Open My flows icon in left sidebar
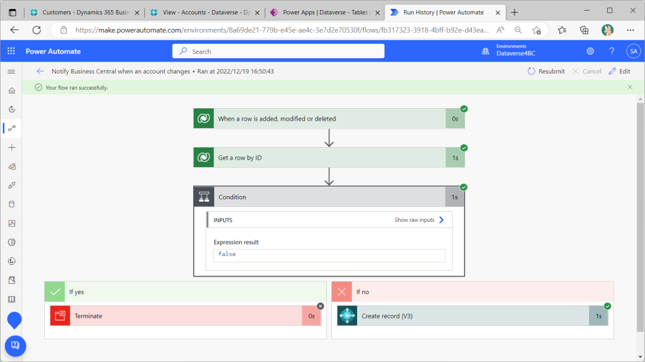The height and width of the screenshot is (362, 645). pos(12,128)
